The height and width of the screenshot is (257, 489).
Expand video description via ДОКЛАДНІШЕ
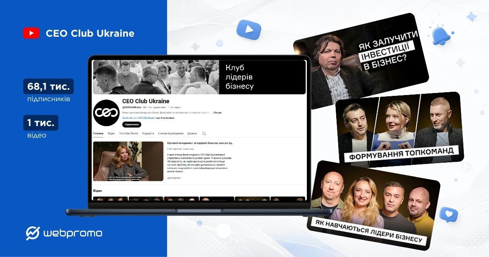(x=174, y=178)
